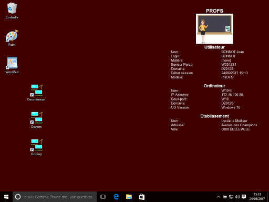Viewport: 269px width, 202px height.
Task: Open the clock and date flyout
Action: coord(257,197)
